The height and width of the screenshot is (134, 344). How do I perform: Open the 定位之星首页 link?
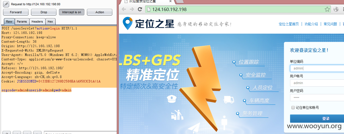pos(289,24)
